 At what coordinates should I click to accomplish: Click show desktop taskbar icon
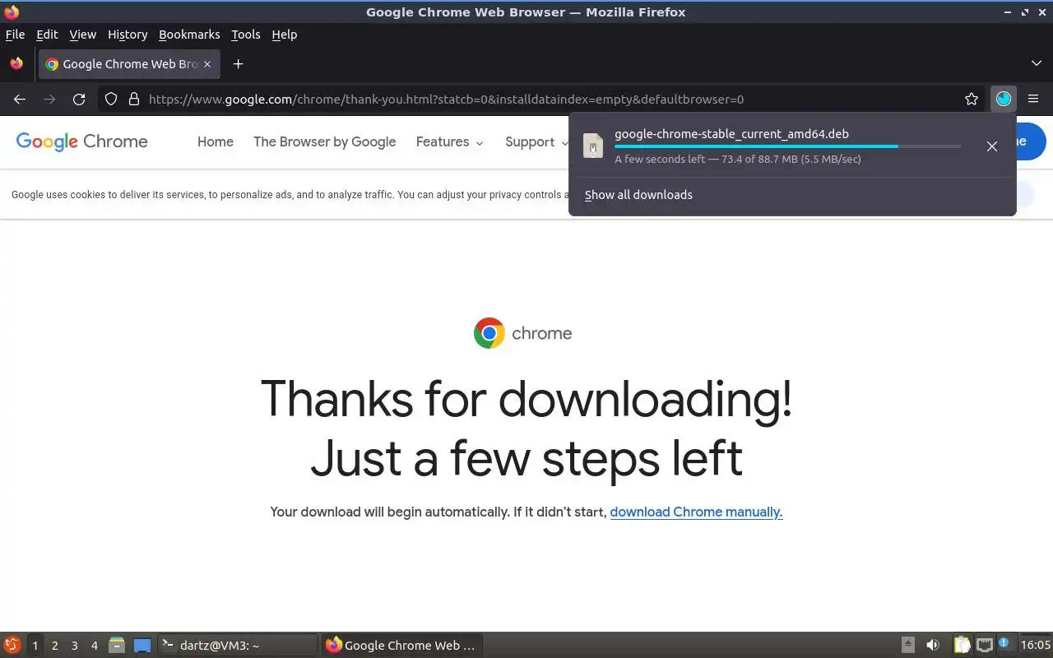(142, 646)
